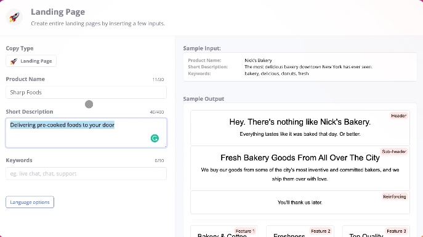Screen dimensions: 423x237
Task: Click the Feature 2 tag
Action: coord(321,231)
